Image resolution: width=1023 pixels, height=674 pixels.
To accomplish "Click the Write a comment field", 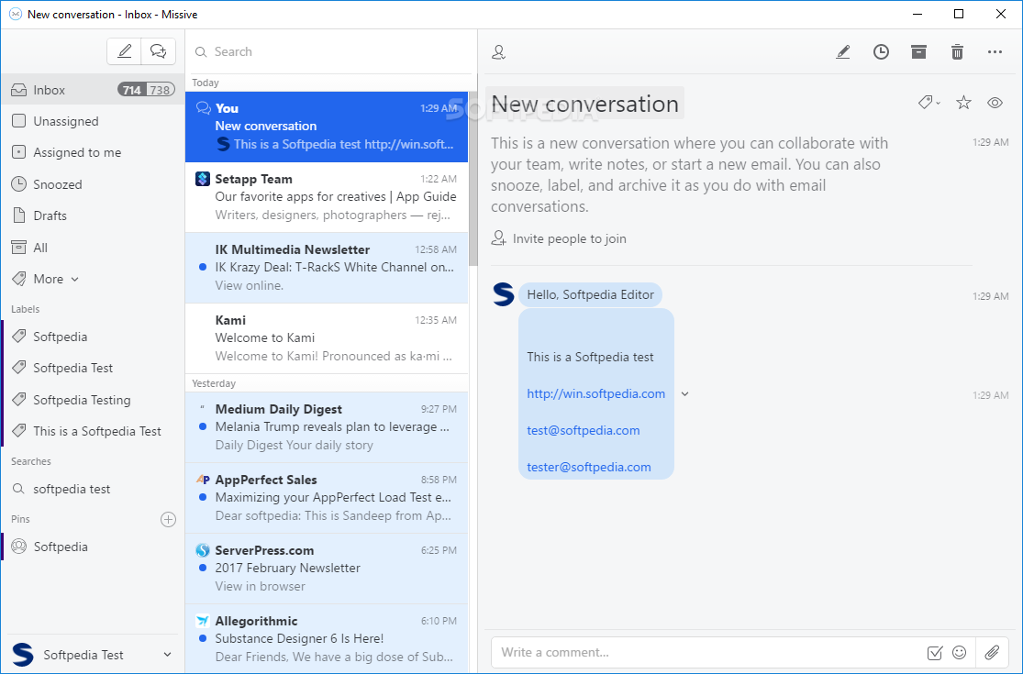I will click(708, 653).
